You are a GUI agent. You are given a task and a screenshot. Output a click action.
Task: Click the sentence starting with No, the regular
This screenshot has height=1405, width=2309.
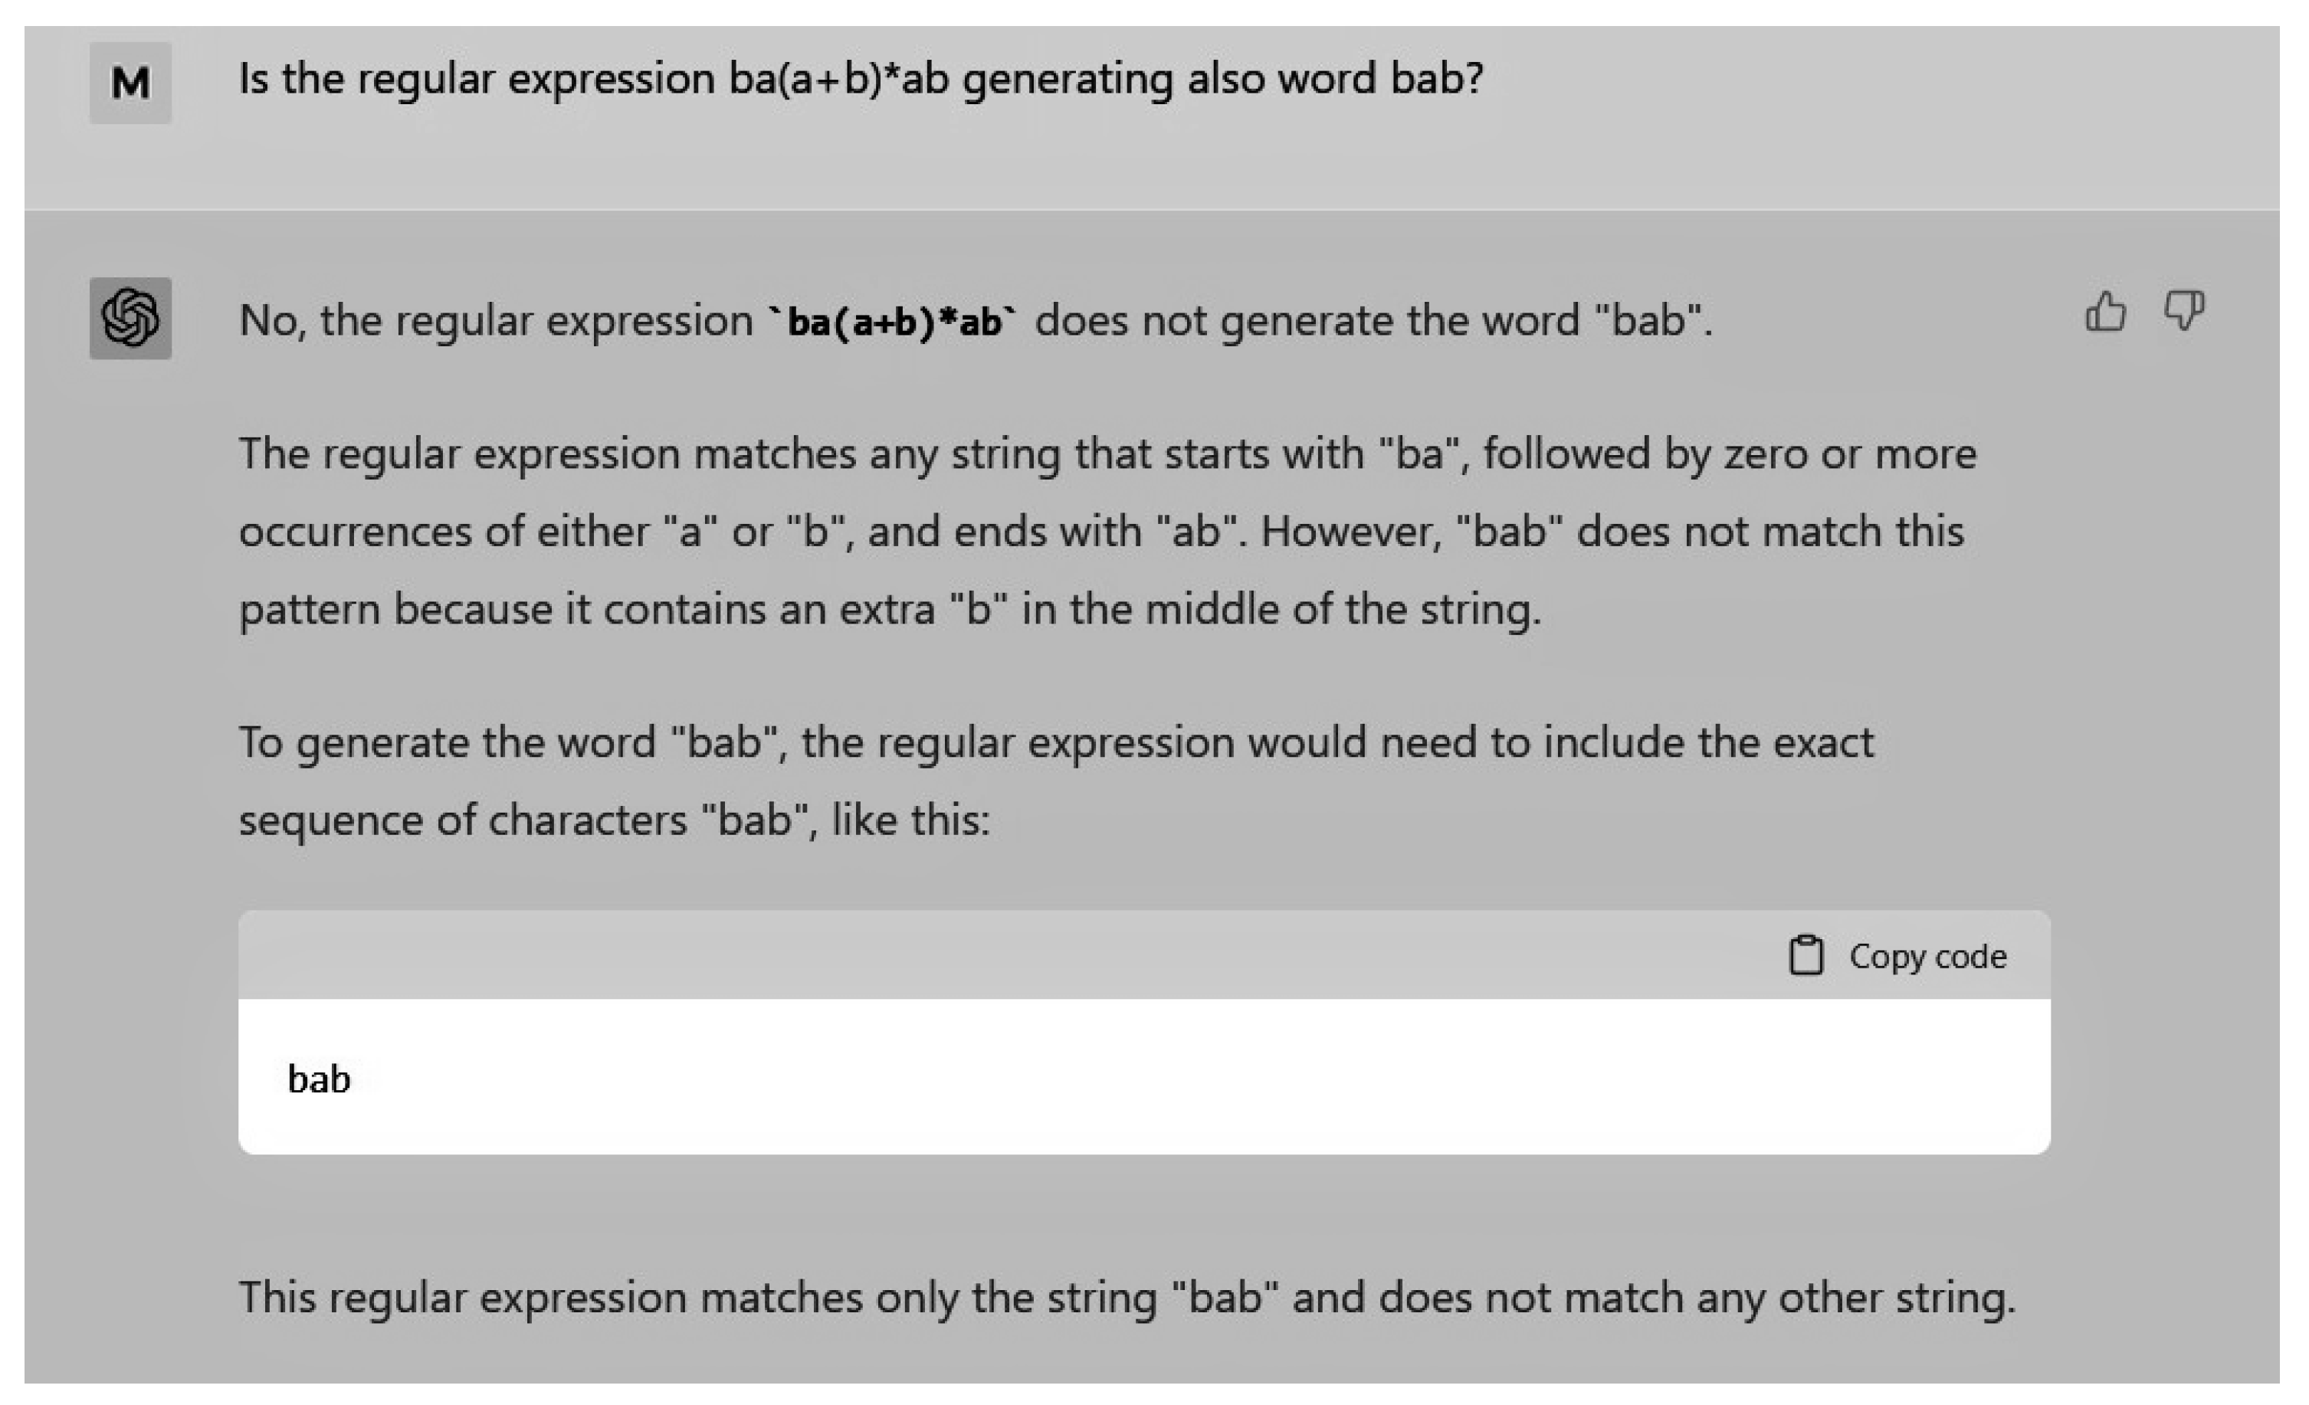[x=975, y=321]
